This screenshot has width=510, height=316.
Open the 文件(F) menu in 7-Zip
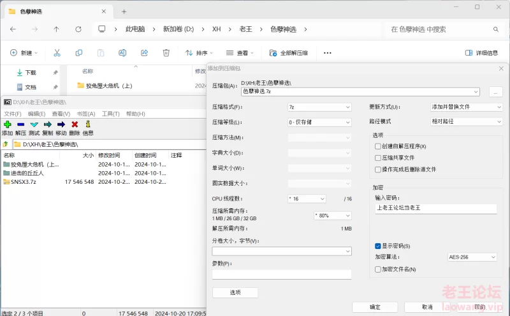pos(12,114)
